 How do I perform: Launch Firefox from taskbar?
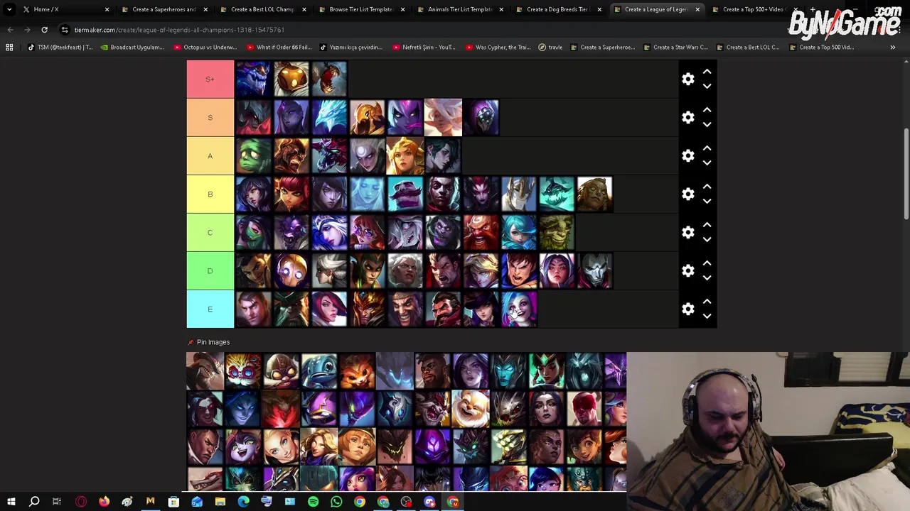pyautogui.click(x=104, y=502)
